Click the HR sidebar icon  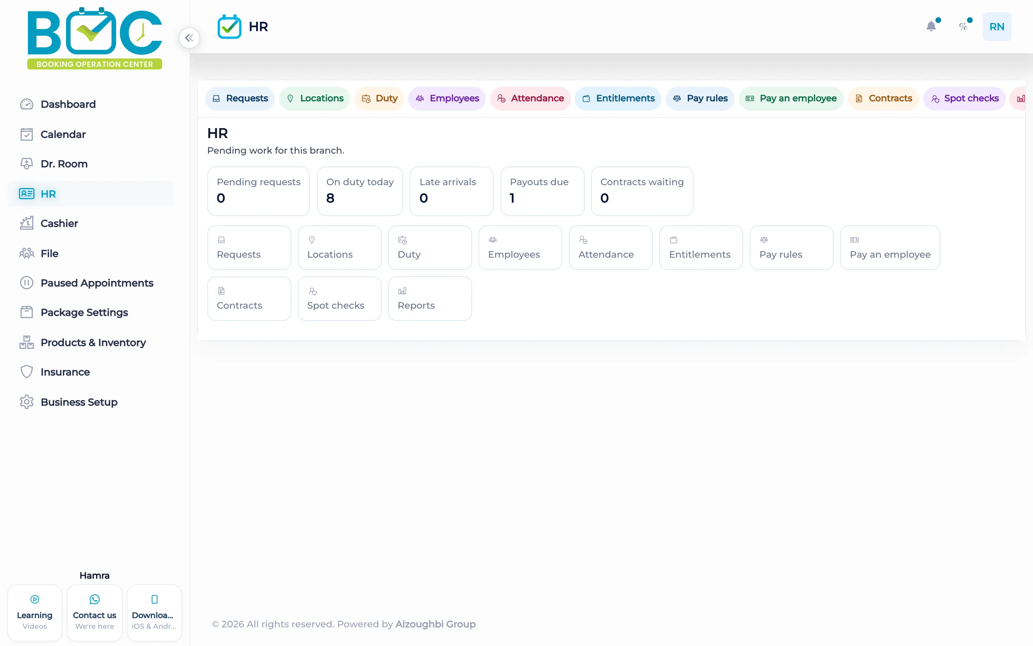point(27,194)
